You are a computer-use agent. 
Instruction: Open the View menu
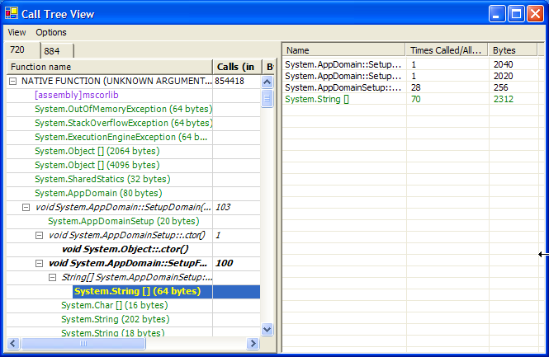[x=17, y=32]
